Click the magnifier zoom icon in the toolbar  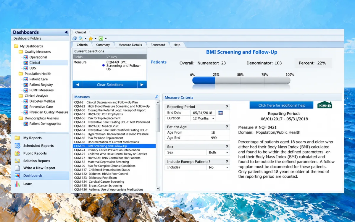pos(80,38)
